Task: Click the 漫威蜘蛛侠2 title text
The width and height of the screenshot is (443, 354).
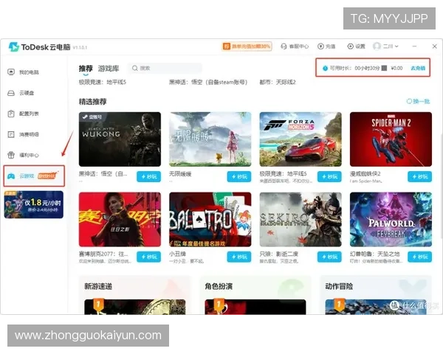Action: pos(365,173)
